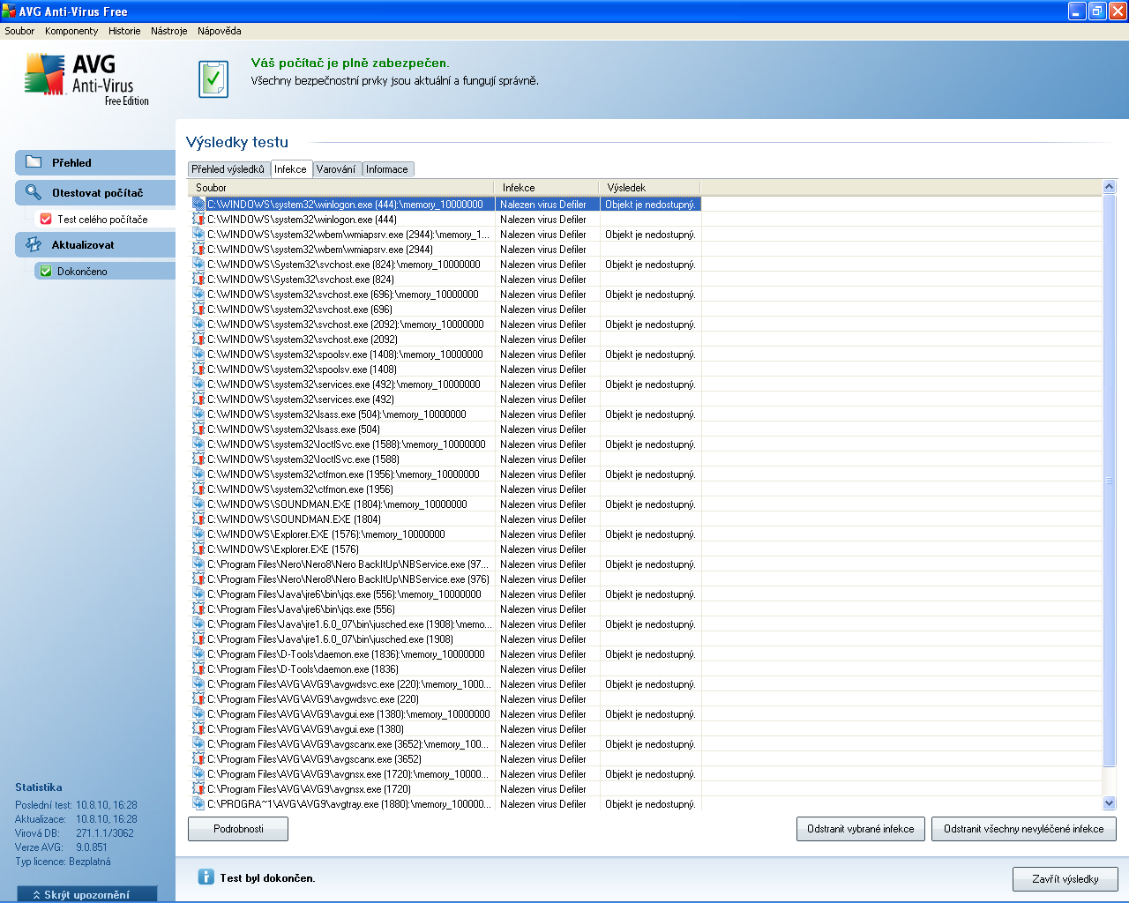
Task: Open the Komponenty menu
Action: click(x=71, y=31)
